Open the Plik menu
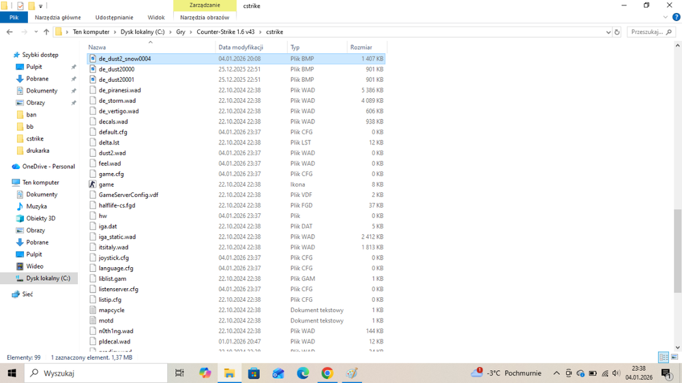682x383 pixels. 14,18
